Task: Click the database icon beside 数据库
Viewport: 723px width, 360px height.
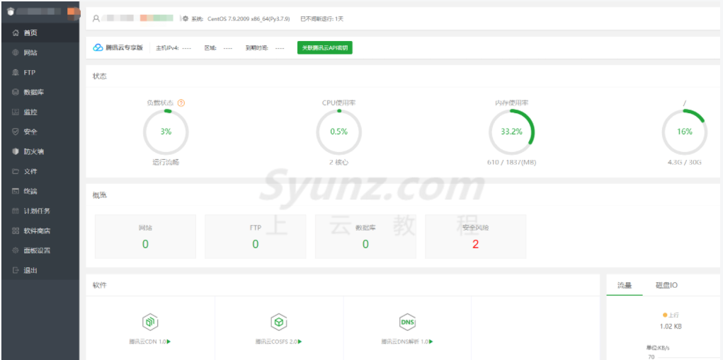Action: pos(15,92)
